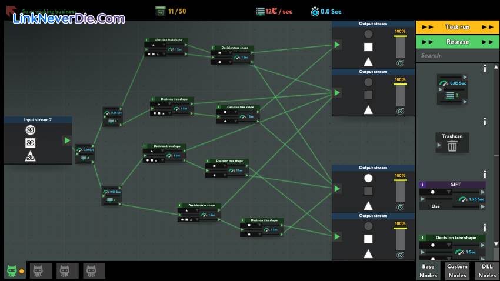Viewport: 500px width, 281px height.
Task: Switch to the Base Nodes tab
Action: click(428, 270)
